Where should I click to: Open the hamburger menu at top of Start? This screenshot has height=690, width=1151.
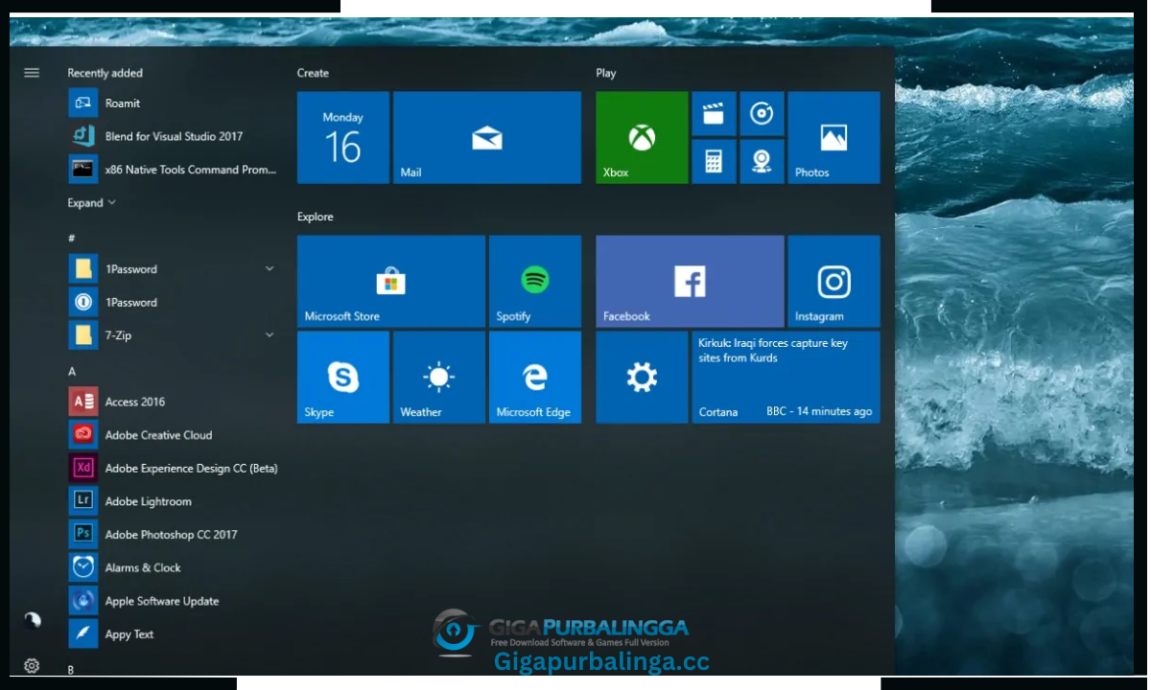point(32,73)
